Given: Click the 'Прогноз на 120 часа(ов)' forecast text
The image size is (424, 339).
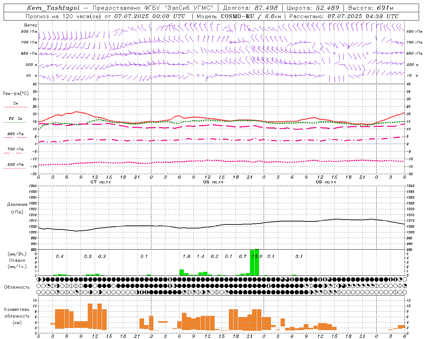Looking at the screenshot, I should (x=64, y=16).
